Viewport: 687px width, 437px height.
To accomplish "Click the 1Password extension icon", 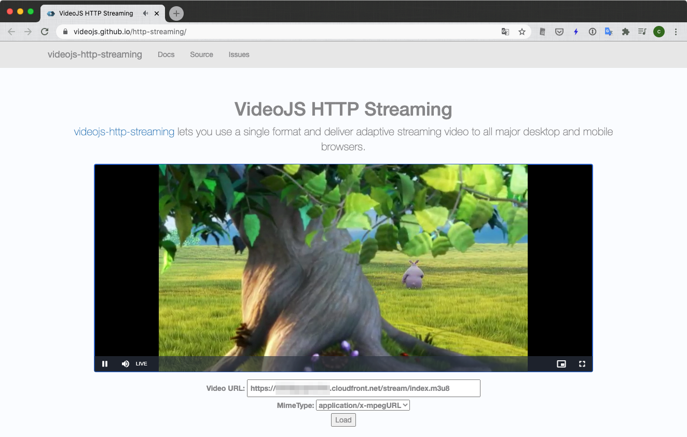I will pyautogui.click(x=593, y=32).
